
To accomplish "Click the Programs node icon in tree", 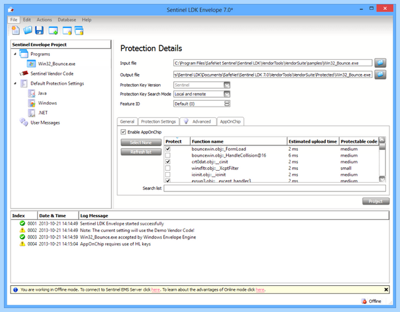I will 24,54.
